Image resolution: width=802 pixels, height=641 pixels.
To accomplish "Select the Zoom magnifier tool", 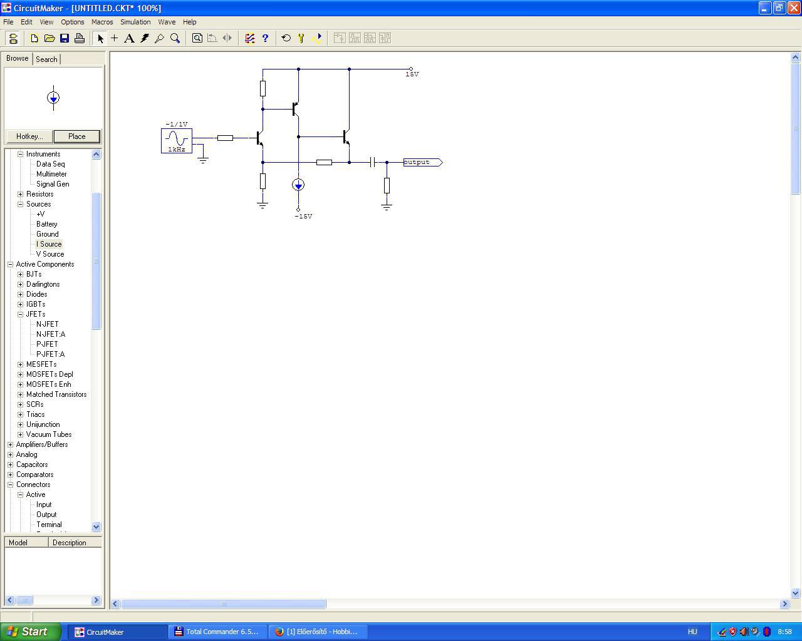I will coord(175,38).
